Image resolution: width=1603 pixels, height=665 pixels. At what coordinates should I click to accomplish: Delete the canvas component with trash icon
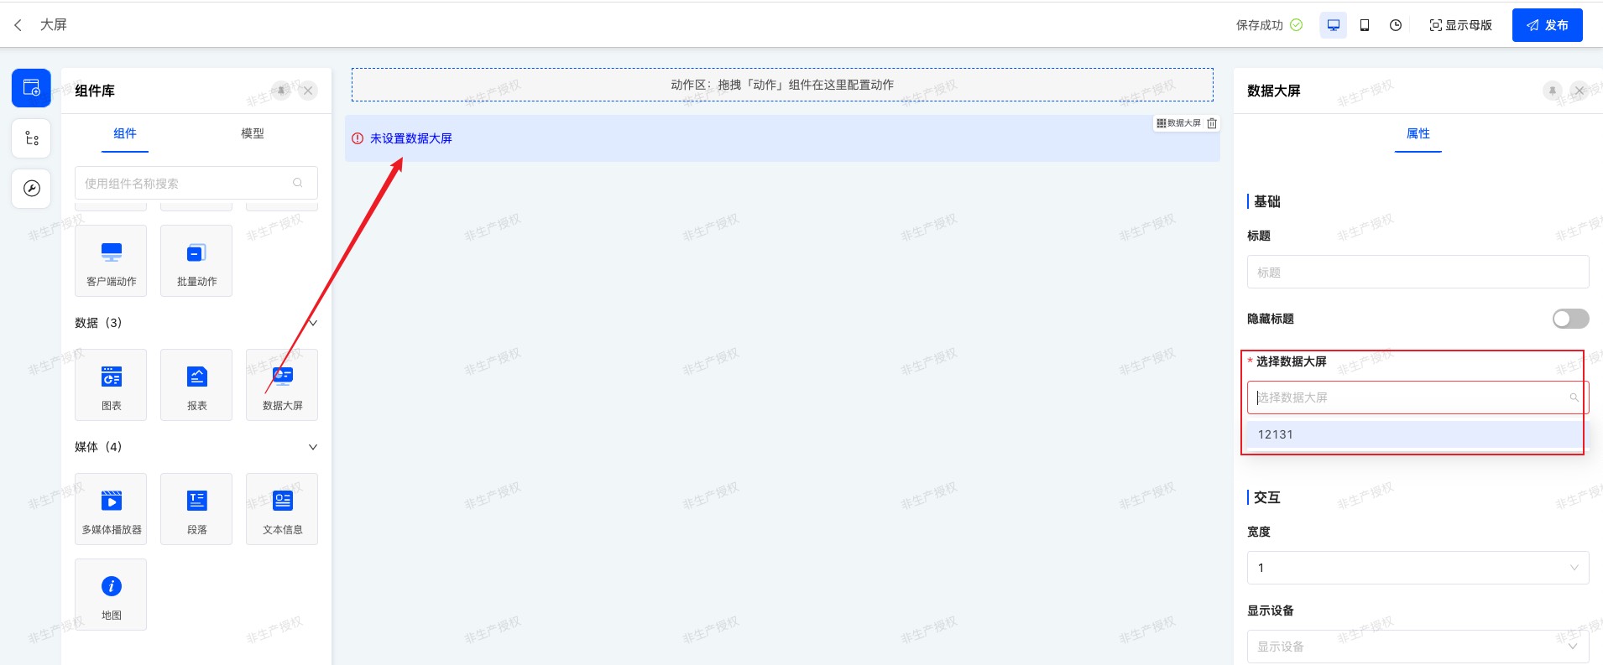(1212, 123)
